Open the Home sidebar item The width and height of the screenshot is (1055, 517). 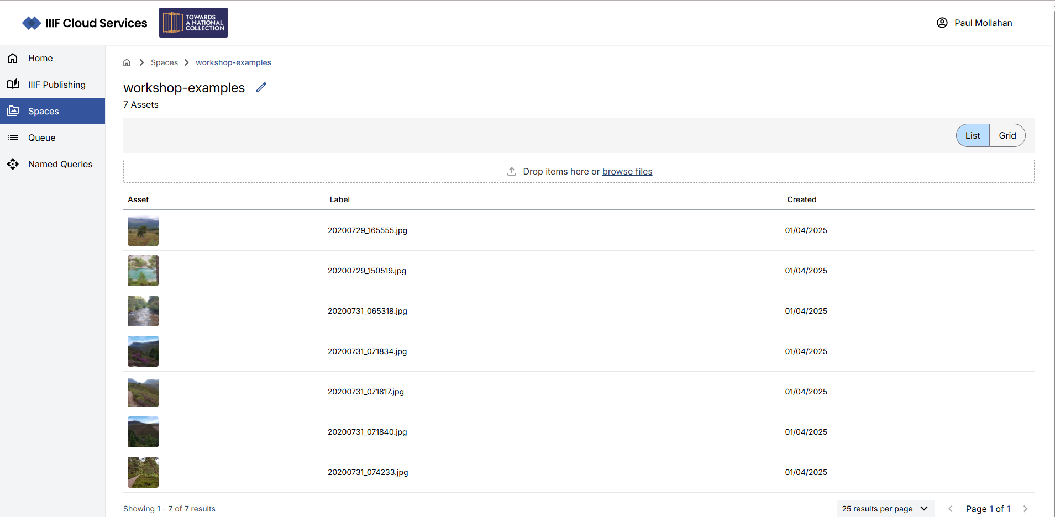(x=40, y=58)
